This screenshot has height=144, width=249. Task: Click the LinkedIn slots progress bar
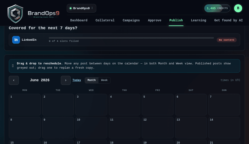click(131, 38)
